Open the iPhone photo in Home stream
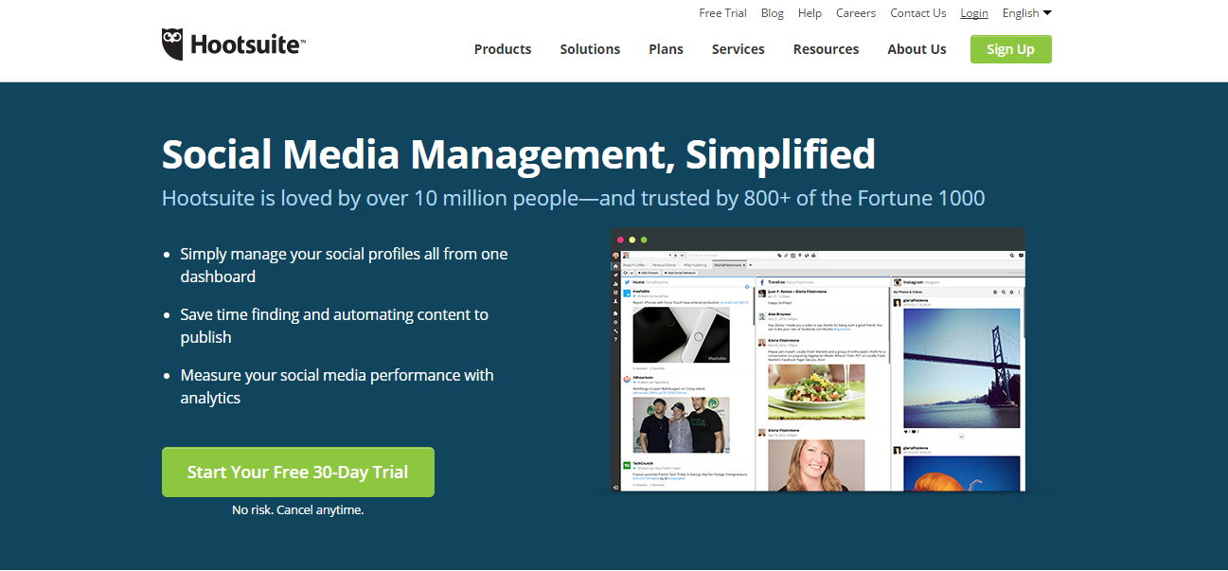This screenshot has height=571, width=1228. pos(681,334)
